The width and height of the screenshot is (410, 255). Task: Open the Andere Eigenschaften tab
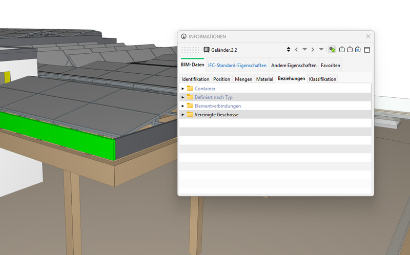[293, 66]
